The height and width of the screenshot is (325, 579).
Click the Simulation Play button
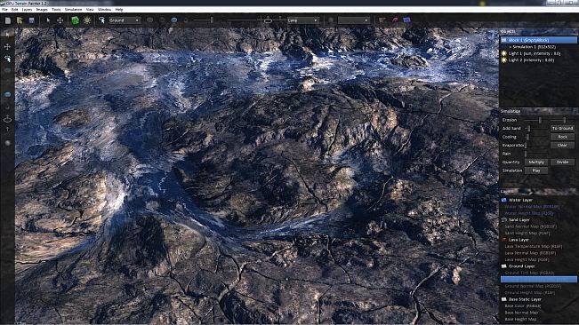[x=536, y=170]
